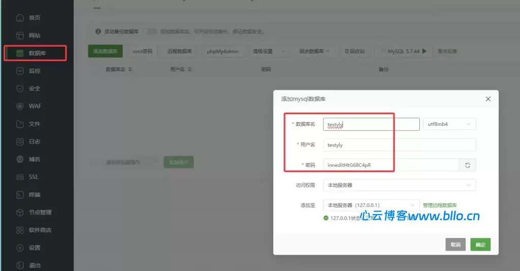Viewport: 520px width, 271px height.
Task: Open the 访问权限 access permission dropdown
Action: pos(399,185)
